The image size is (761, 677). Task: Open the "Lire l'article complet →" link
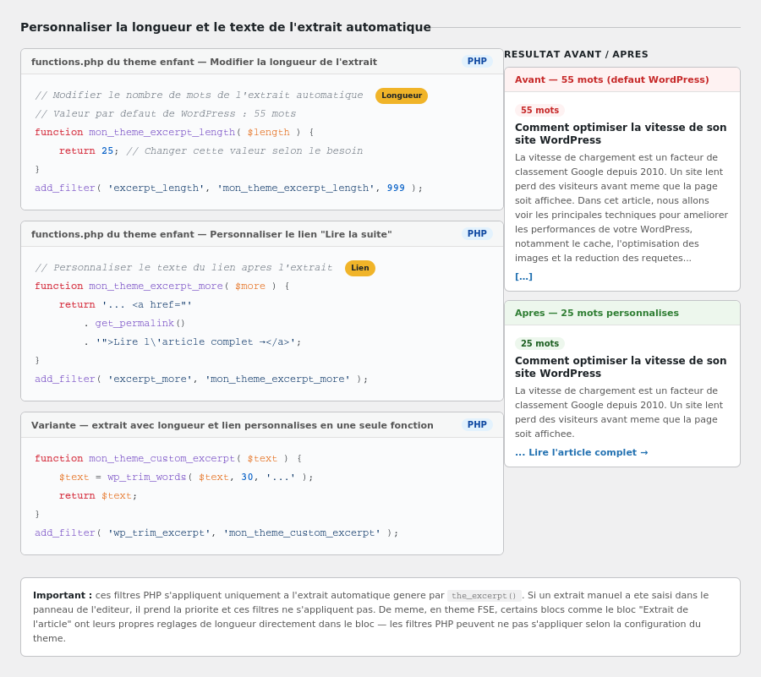[582, 452]
